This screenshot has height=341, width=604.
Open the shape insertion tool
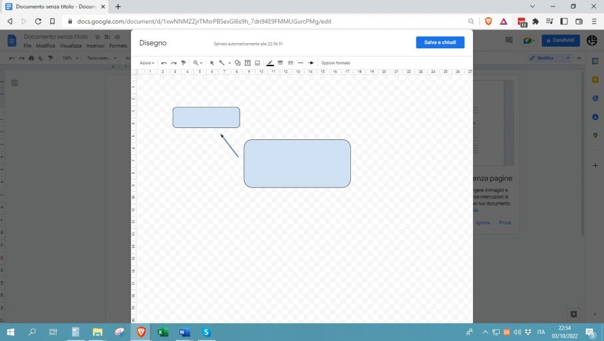click(238, 63)
